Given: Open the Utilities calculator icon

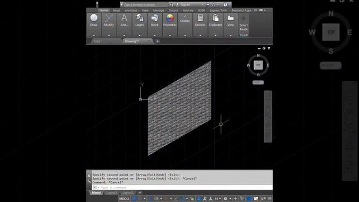Looking at the screenshot, I should coord(200,18).
